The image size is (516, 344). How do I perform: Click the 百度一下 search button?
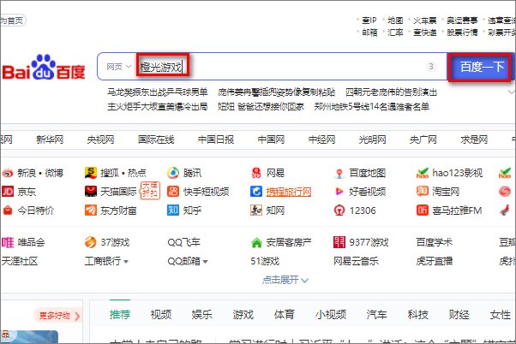coord(482,67)
